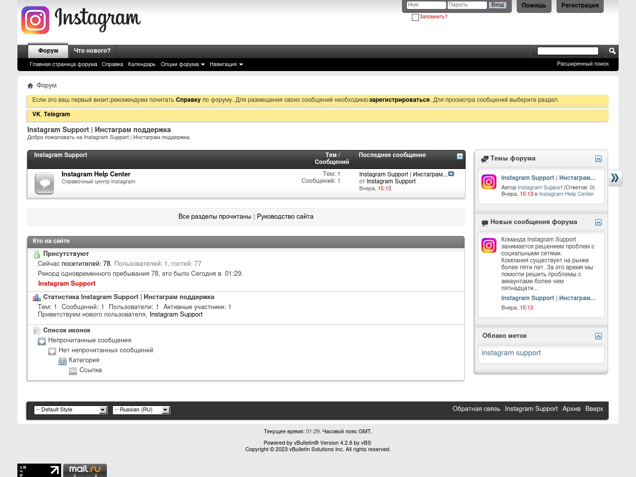Click the instagram support tag
Image resolution: width=636 pixels, height=477 pixels.
[511, 353]
